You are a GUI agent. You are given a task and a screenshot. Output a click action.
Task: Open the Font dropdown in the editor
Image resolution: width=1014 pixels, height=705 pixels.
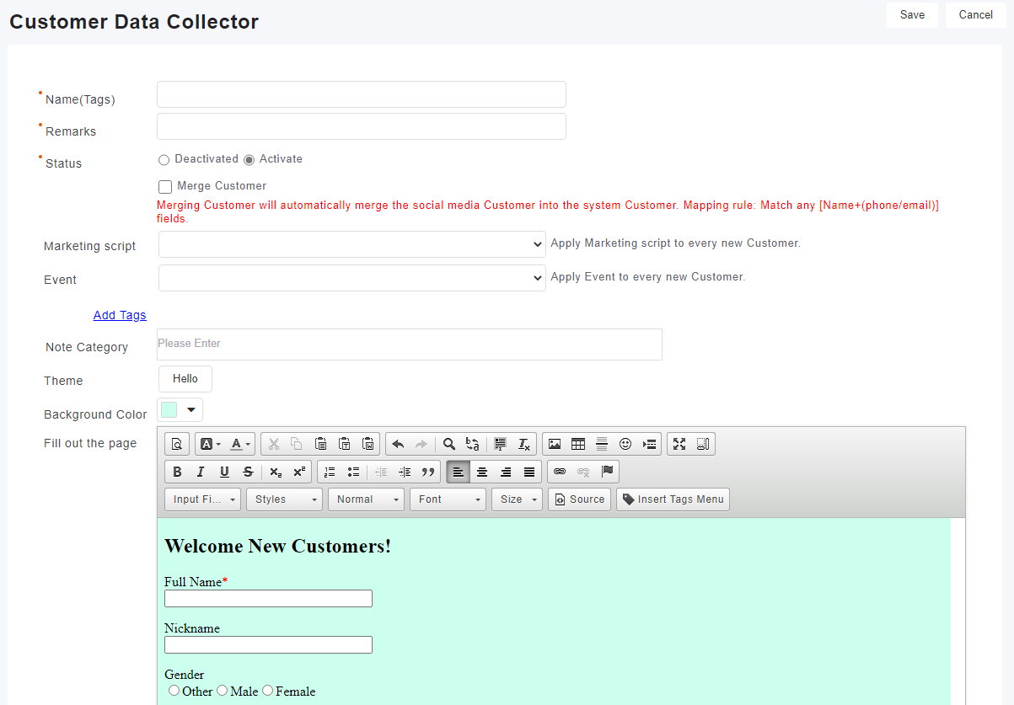point(448,499)
